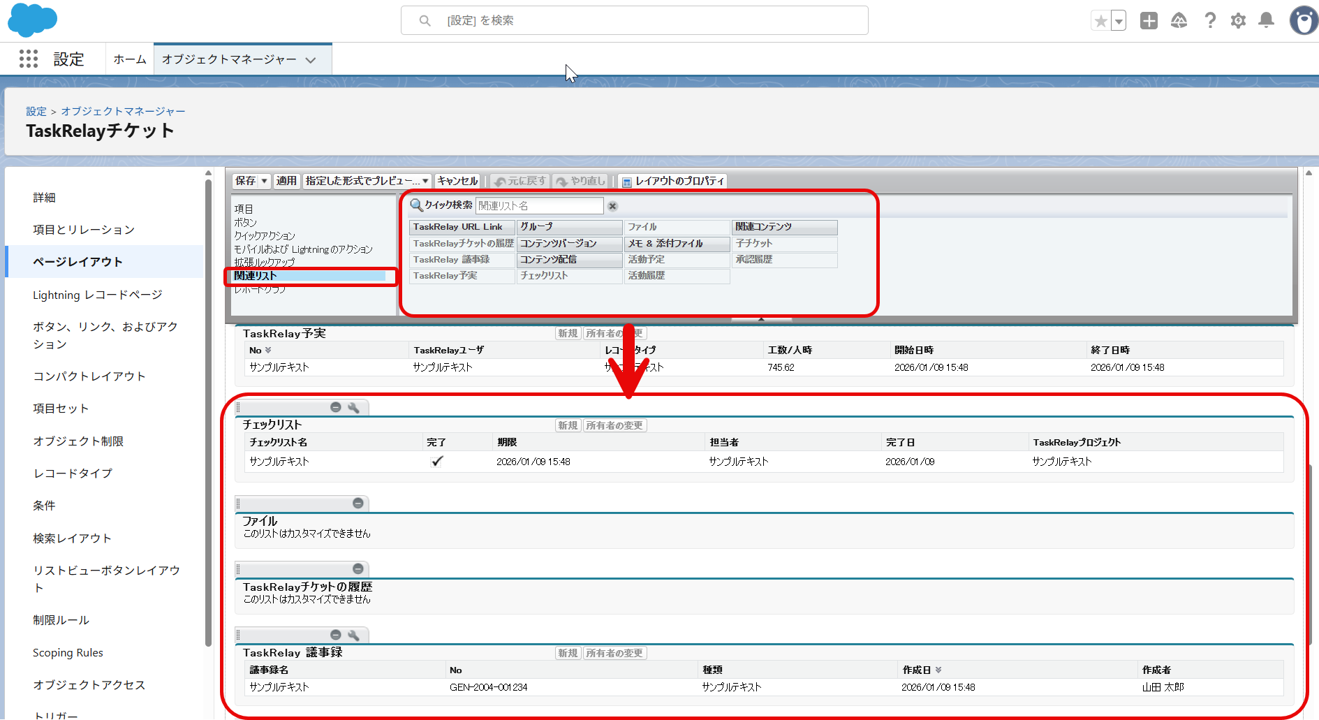Follow the 設定 breadcrumb link
1319x720 pixels.
point(36,111)
